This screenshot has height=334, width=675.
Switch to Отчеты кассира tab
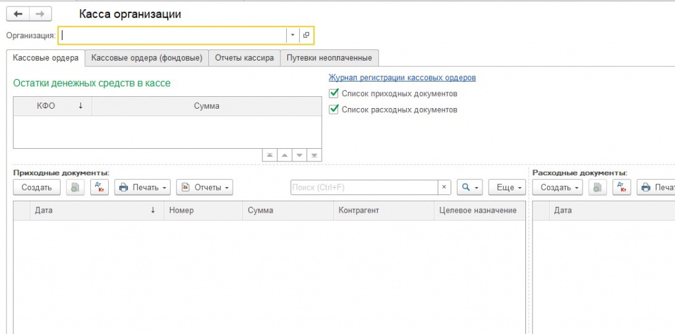(245, 58)
